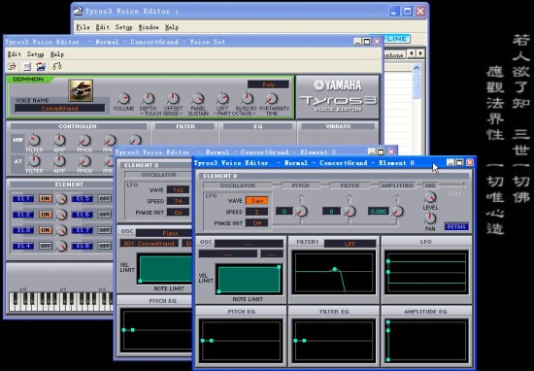
Task: Click the right tab-scroll arrow in the main window
Action: point(420,53)
